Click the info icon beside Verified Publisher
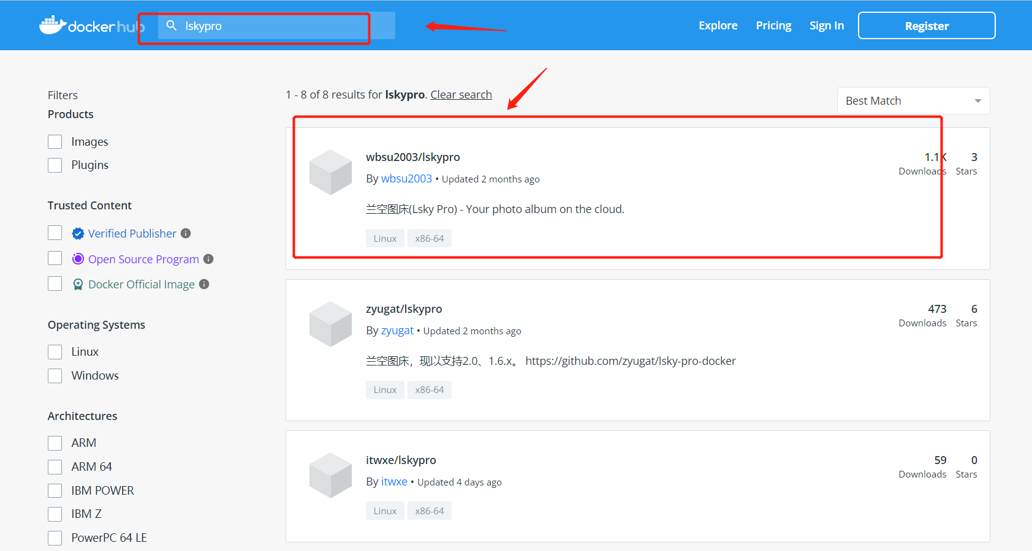 [x=187, y=233]
